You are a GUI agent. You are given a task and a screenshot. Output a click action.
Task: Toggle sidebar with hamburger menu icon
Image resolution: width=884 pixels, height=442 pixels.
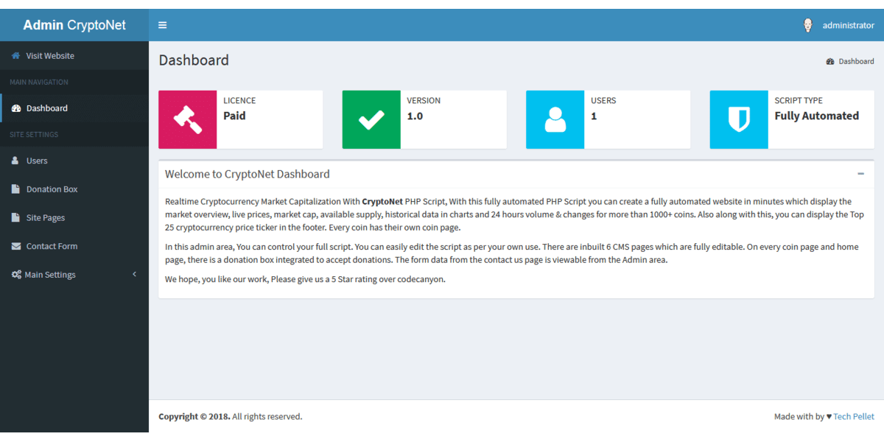pyautogui.click(x=163, y=25)
